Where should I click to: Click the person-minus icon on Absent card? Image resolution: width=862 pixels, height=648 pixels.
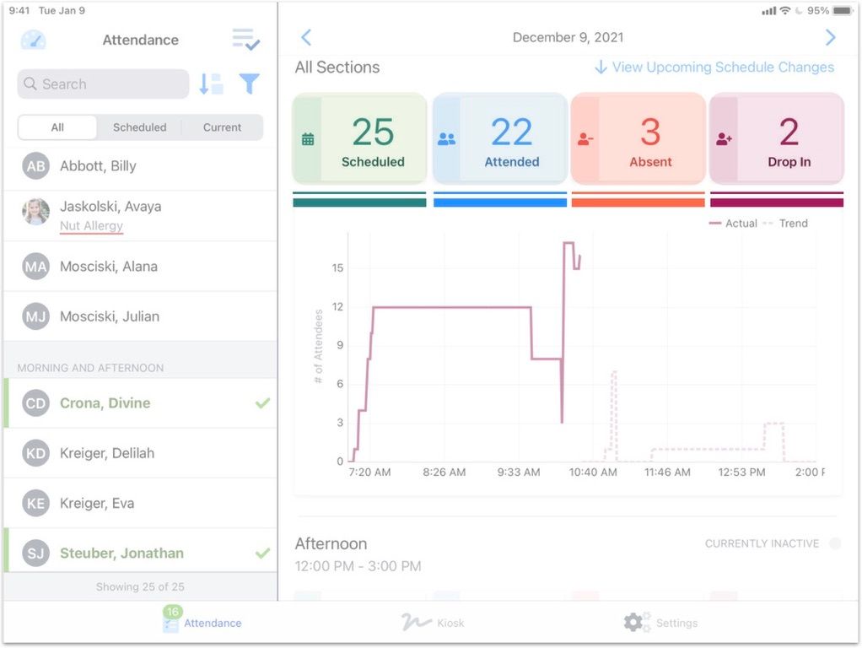[585, 139]
